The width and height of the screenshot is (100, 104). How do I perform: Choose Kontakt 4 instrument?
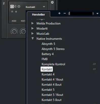pos(48,74)
